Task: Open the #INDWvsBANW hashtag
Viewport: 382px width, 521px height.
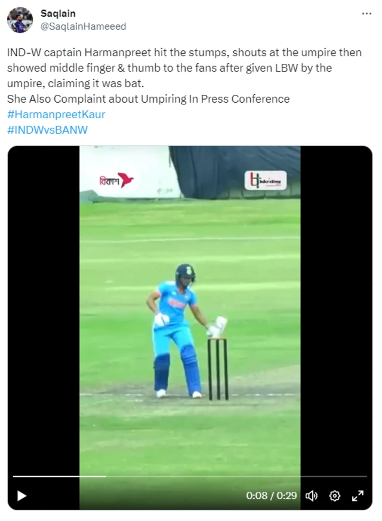Action: pyautogui.click(x=48, y=130)
